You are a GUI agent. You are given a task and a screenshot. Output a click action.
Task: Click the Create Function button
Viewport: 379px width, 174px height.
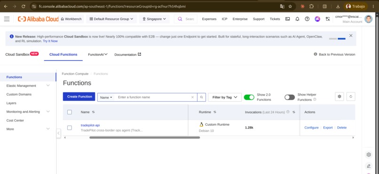click(x=79, y=97)
